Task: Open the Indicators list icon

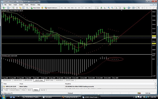Action: click(124, 8)
